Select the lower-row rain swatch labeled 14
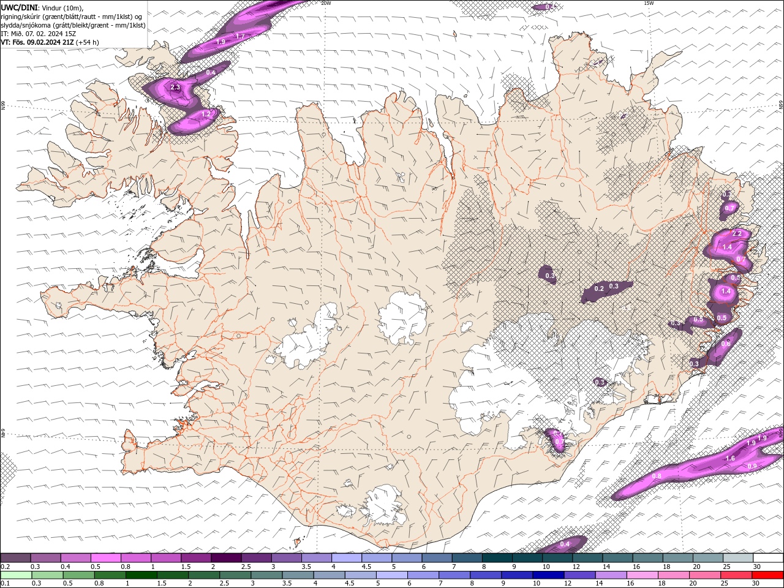The width and height of the screenshot is (784, 588). click(x=610, y=575)
